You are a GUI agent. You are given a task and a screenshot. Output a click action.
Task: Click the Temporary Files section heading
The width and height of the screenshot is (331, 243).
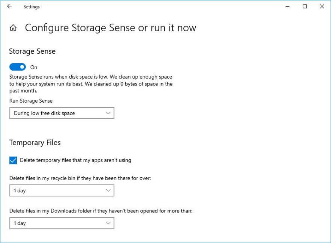click(35, 142)
